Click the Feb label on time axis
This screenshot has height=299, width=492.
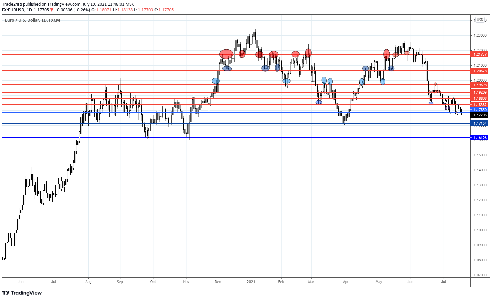point(281,282)
